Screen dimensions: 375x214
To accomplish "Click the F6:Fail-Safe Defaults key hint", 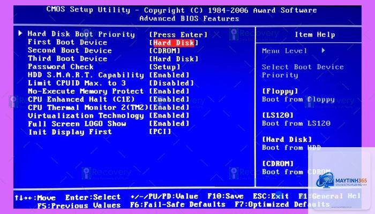I will (x=178, y=205).
